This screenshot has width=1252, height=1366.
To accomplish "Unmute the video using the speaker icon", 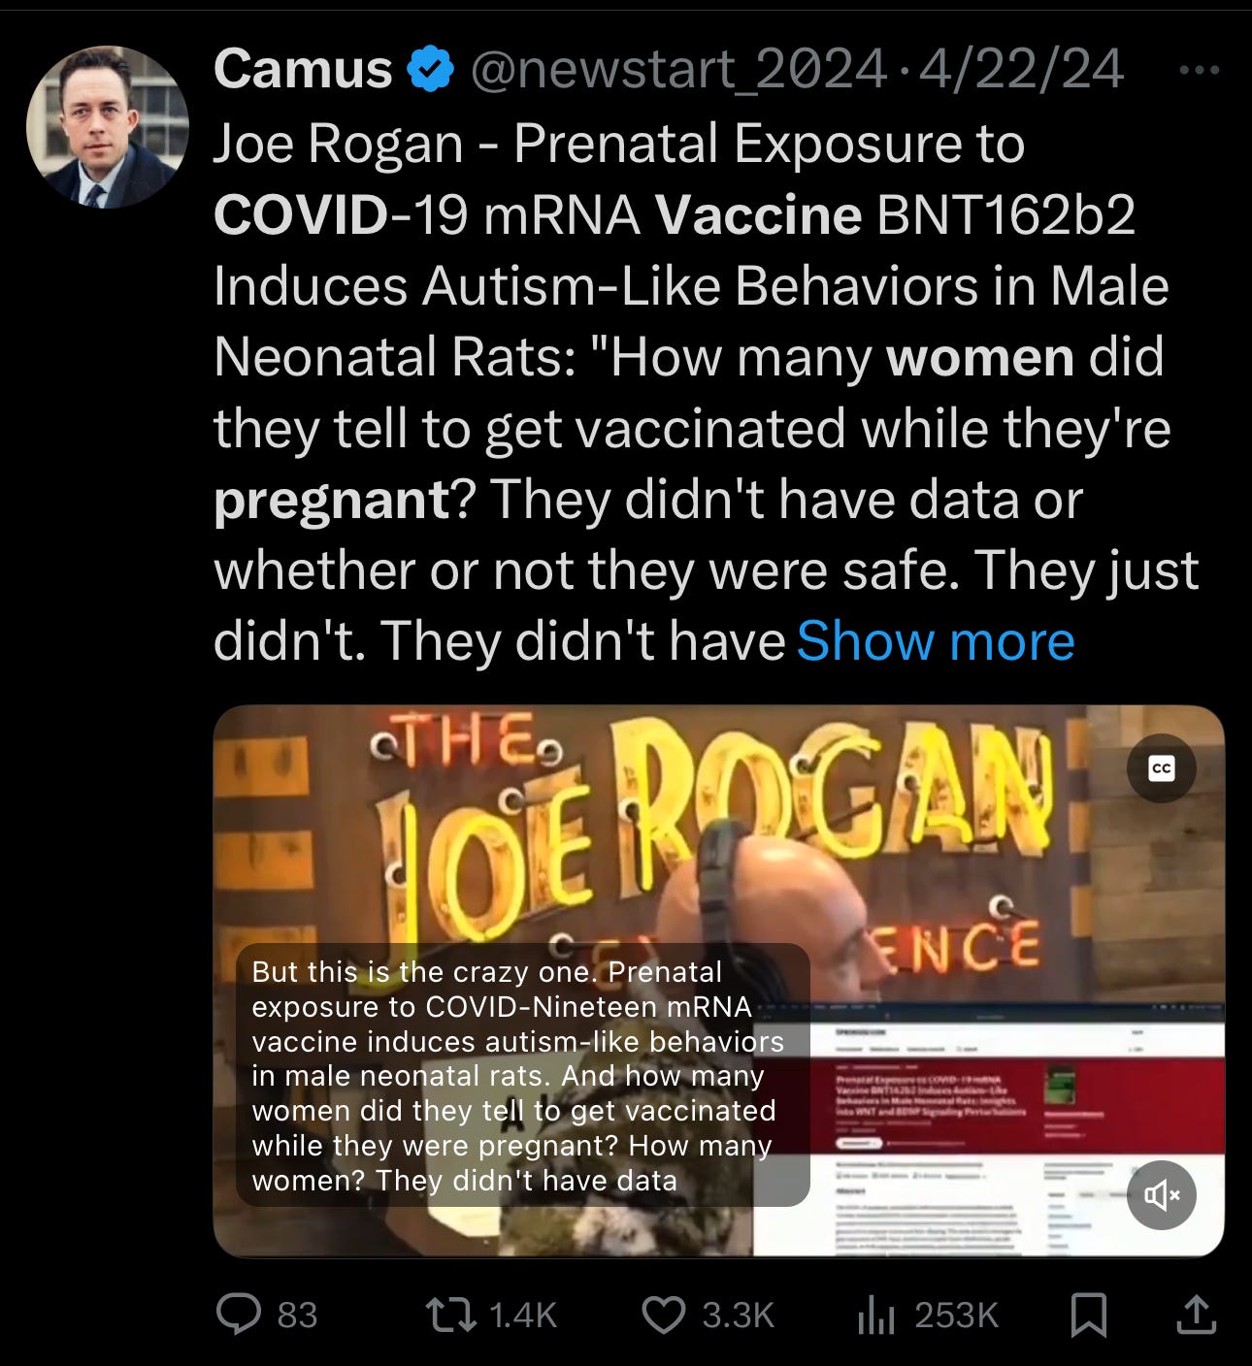I will [x=1161, y=1194].
